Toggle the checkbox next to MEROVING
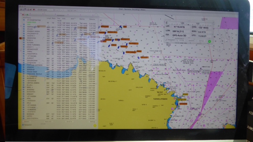Screen dimensions: 253x142 tap(24, 38)
